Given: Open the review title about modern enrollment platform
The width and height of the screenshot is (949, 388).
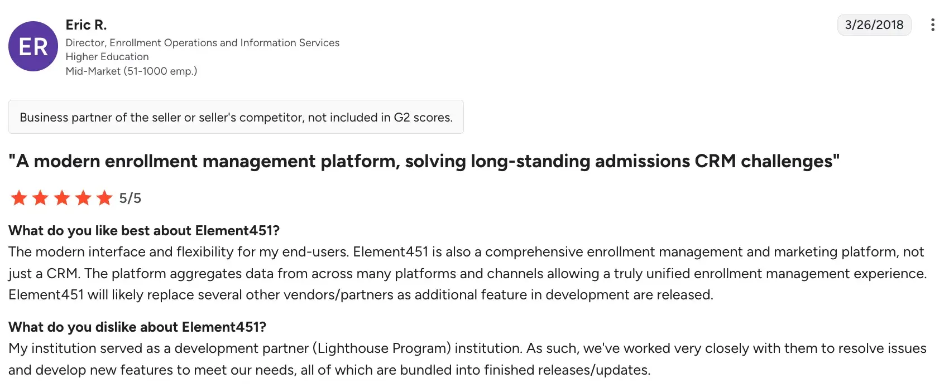Looking at the screenshot, I should pos(424,161).
